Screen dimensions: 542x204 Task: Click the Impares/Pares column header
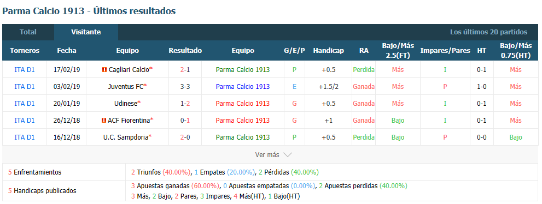(445, 51)
